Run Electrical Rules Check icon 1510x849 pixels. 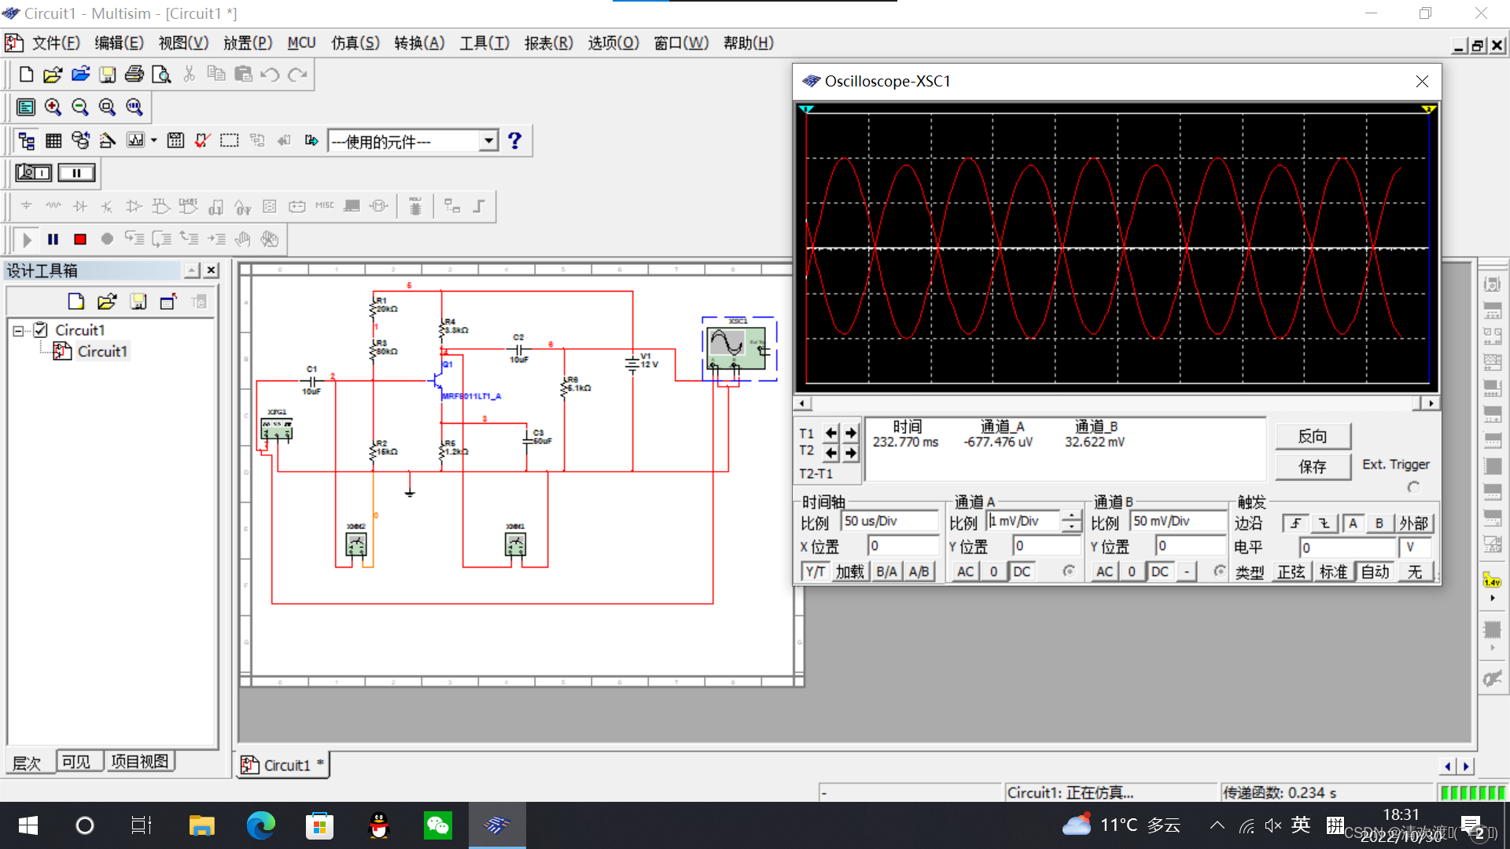pos(202,141)
